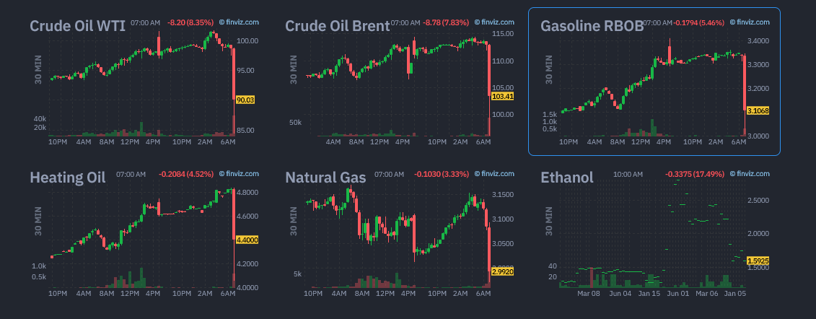This screenshot has width=816, height=319.
Task: Click the 2.9920 price label on Natural Gas
Action: [x=502, y=271]
